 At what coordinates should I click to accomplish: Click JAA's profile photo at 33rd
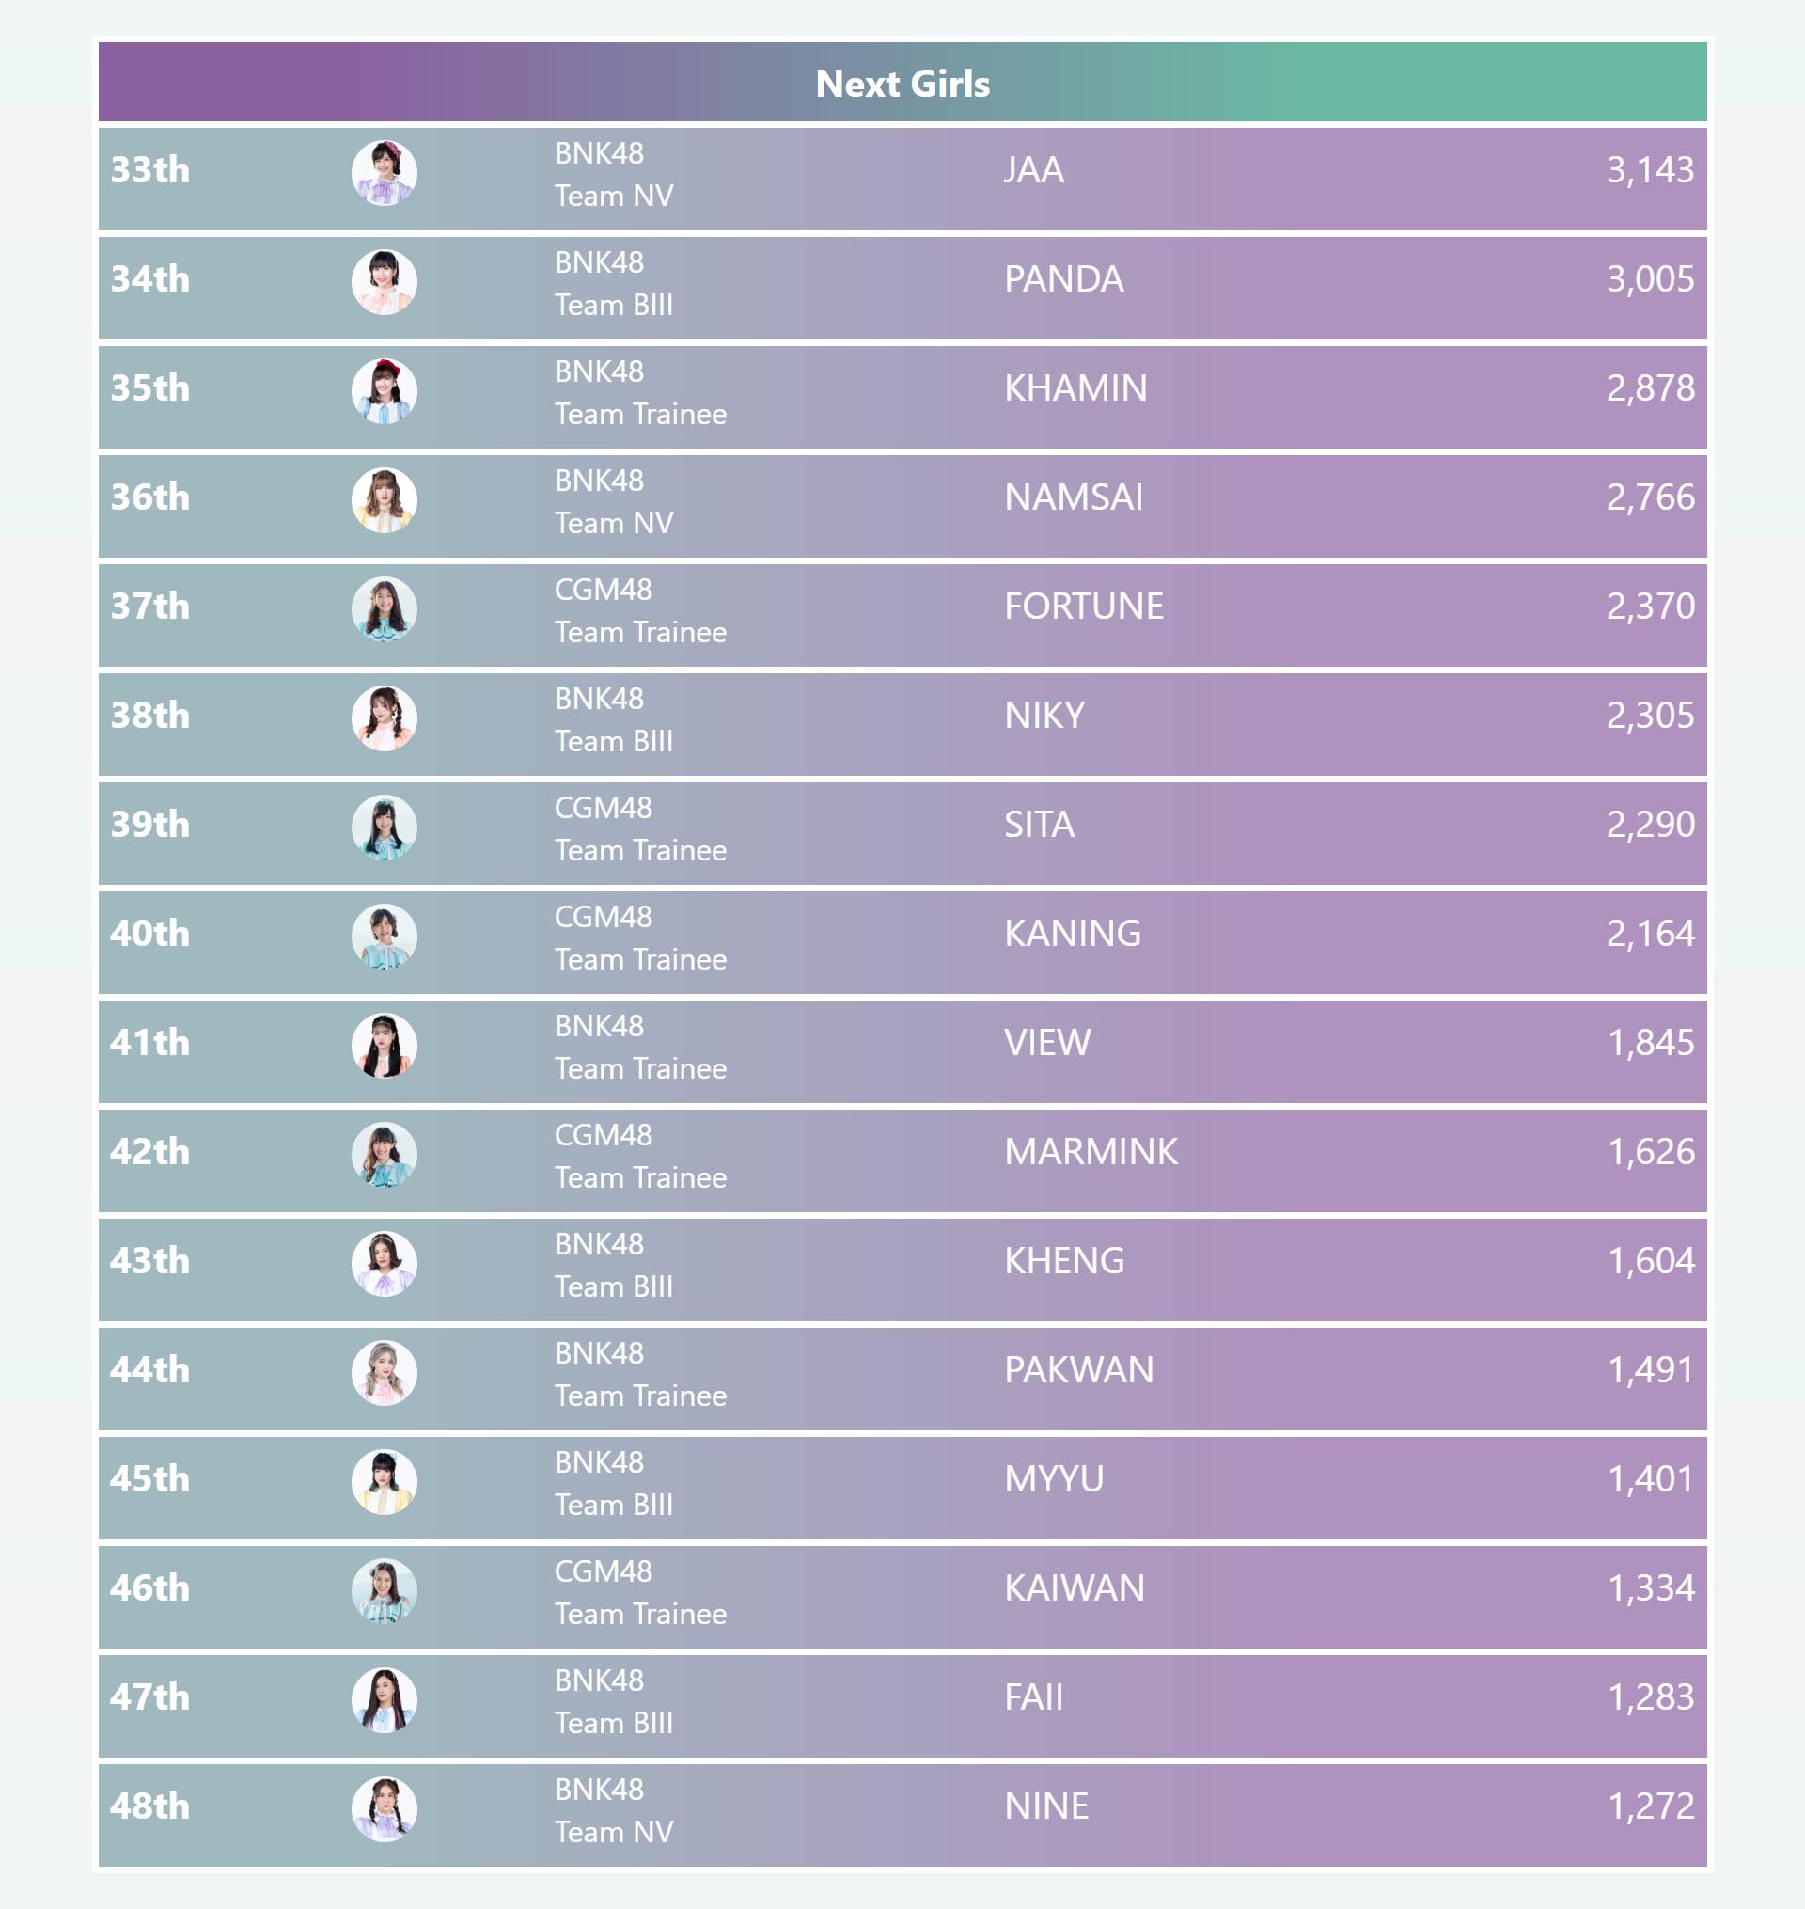point(384,173)
